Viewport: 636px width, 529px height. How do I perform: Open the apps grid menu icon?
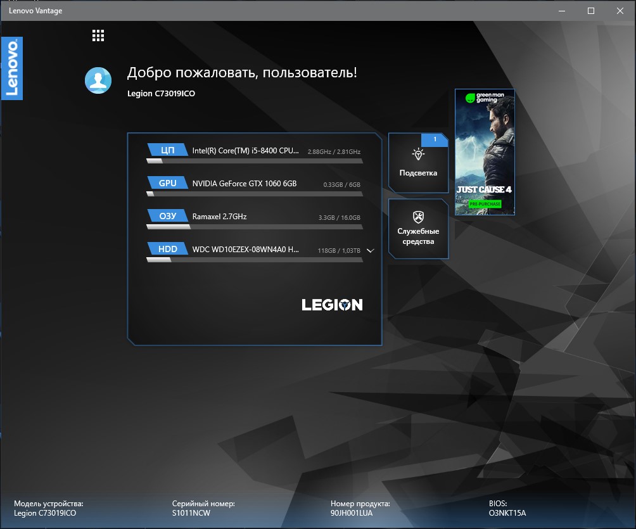pos(98,35)
